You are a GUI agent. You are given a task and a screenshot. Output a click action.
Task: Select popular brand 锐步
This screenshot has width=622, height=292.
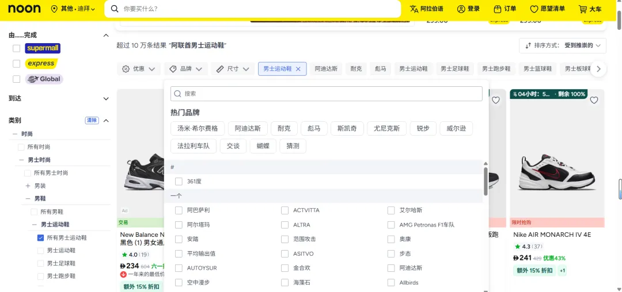point(423,128)
